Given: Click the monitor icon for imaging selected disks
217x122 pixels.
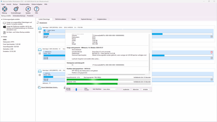Looking at the screenshot, I should (x=5, y=23).
